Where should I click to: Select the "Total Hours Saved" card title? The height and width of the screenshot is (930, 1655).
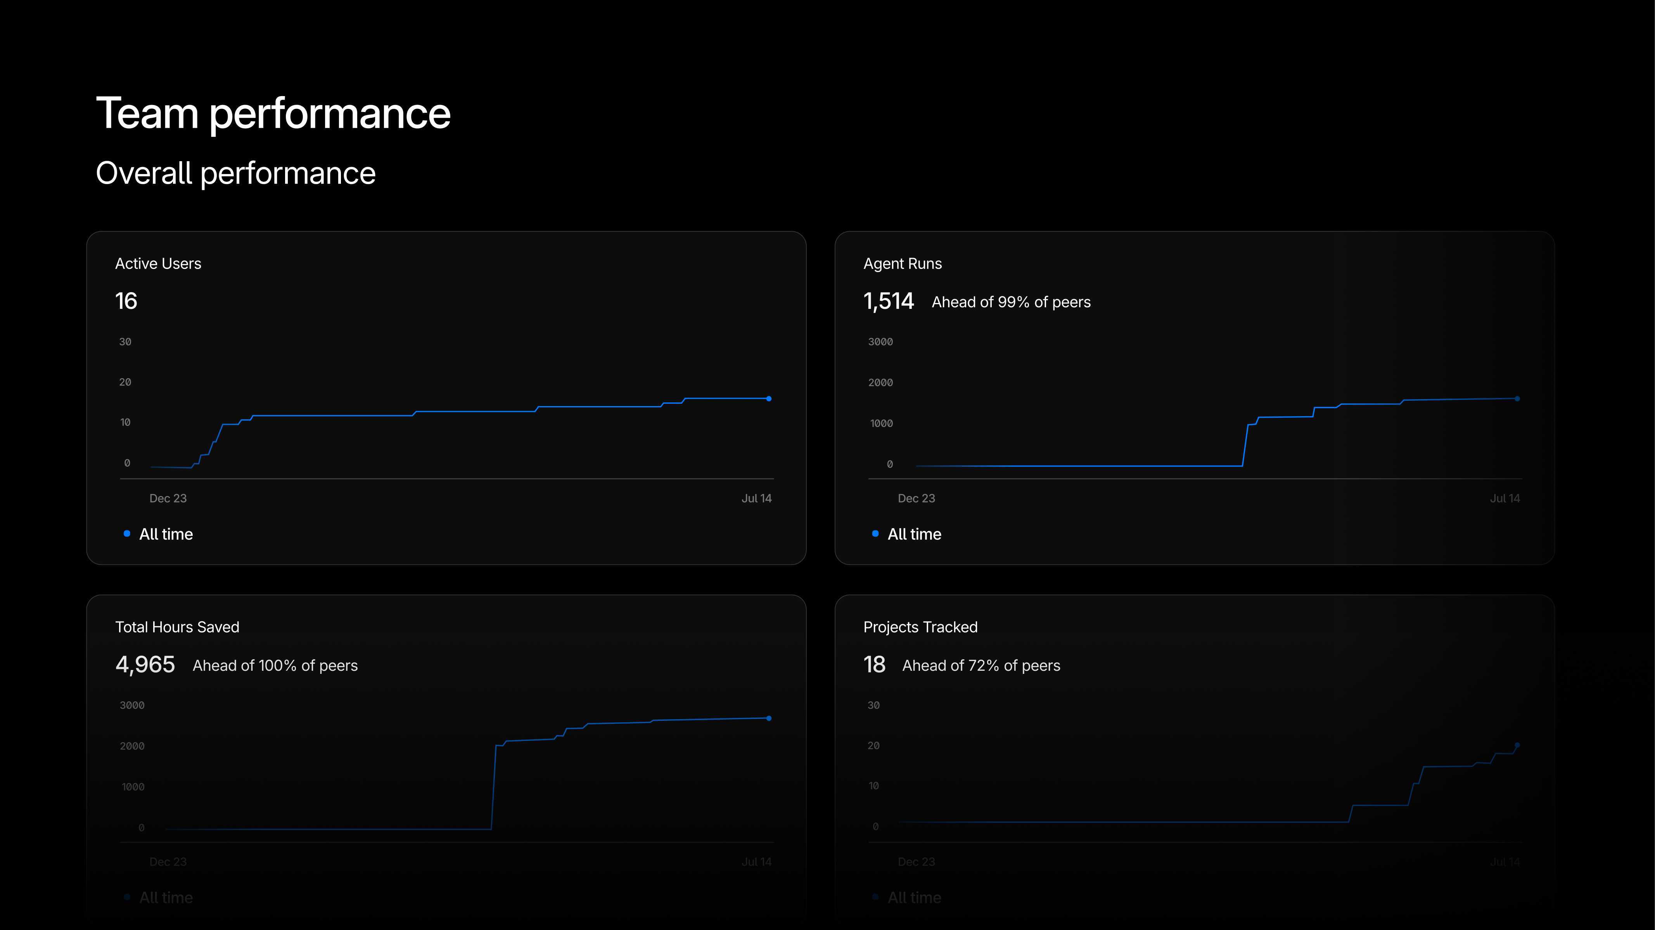177,627
